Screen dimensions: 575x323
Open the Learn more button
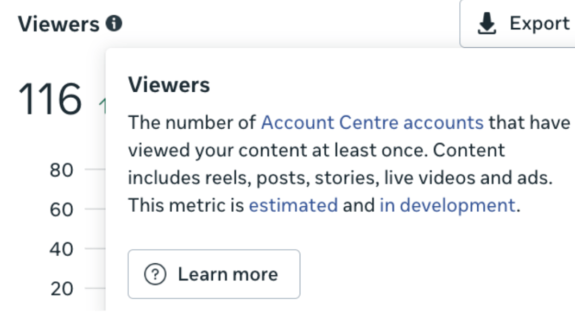214,274
